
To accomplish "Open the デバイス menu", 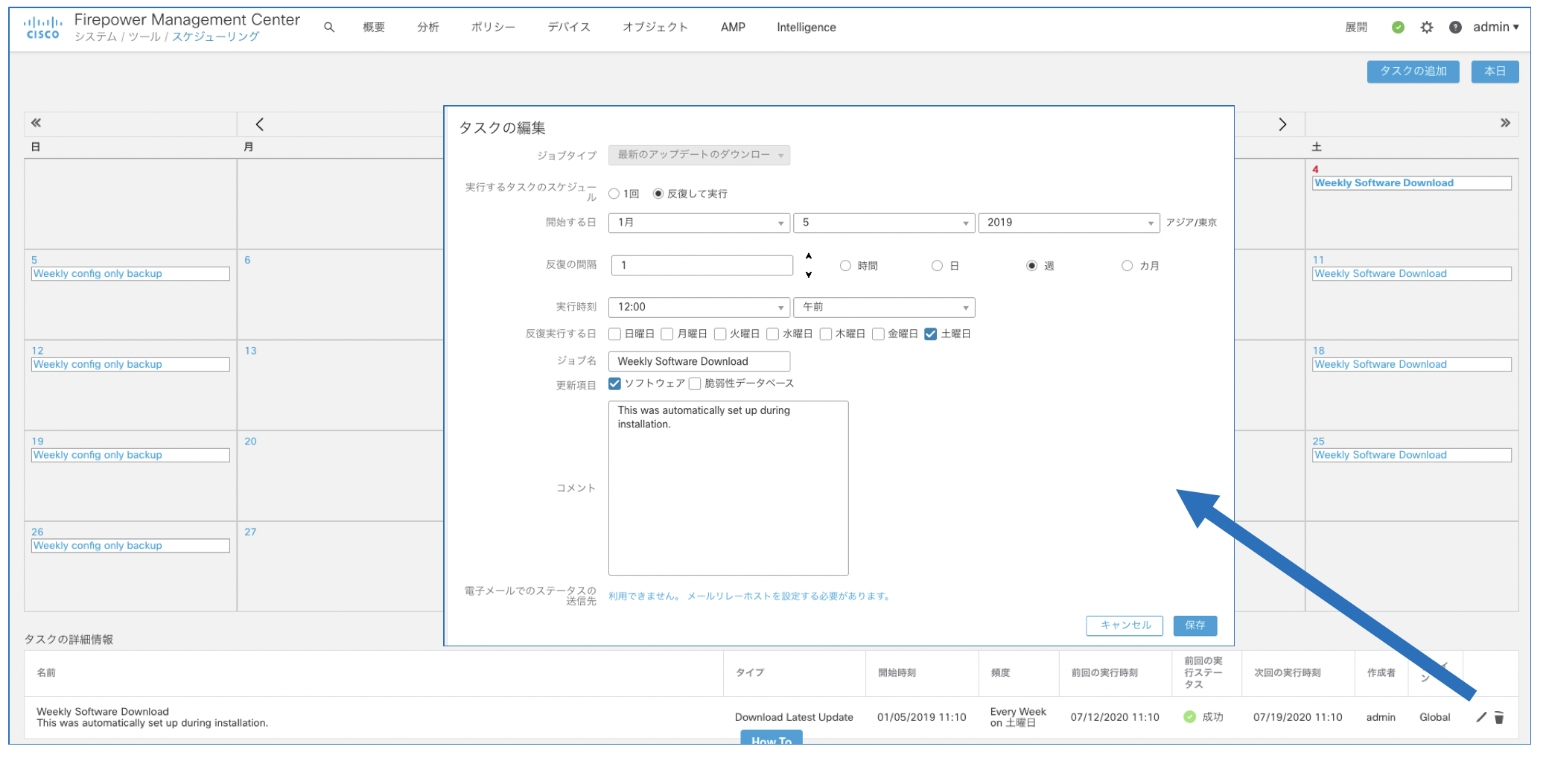I will pos(568,28).
